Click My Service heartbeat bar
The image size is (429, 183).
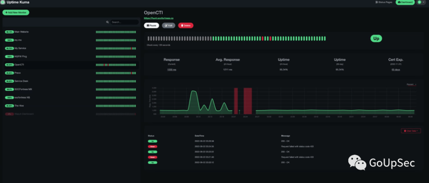(x=116, y=48)
